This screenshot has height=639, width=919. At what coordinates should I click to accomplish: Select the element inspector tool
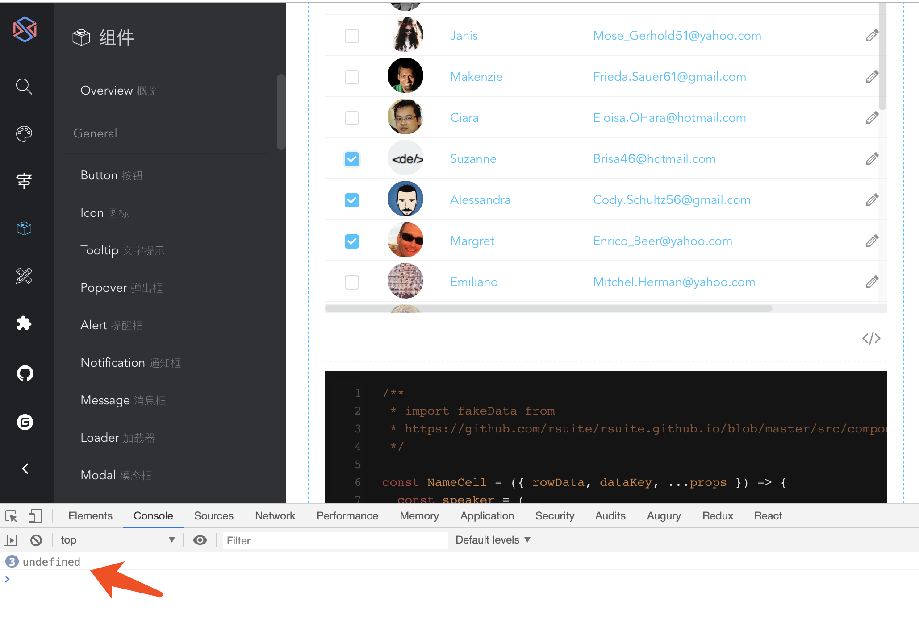coord(11,516)
